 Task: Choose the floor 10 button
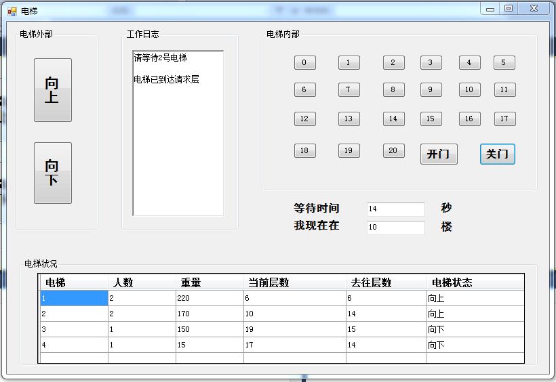click(469, 89)
